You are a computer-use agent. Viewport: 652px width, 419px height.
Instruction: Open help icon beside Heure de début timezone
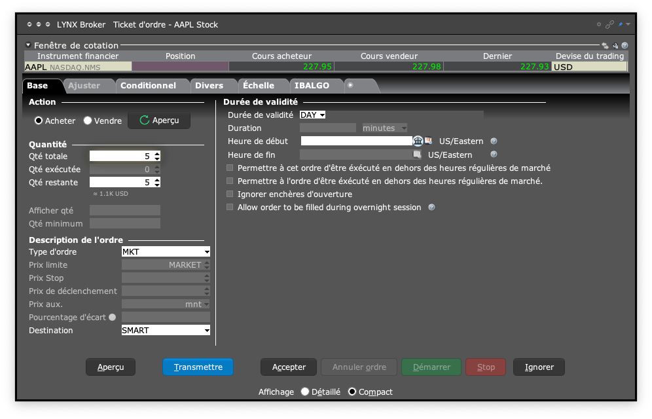[494, 141]
